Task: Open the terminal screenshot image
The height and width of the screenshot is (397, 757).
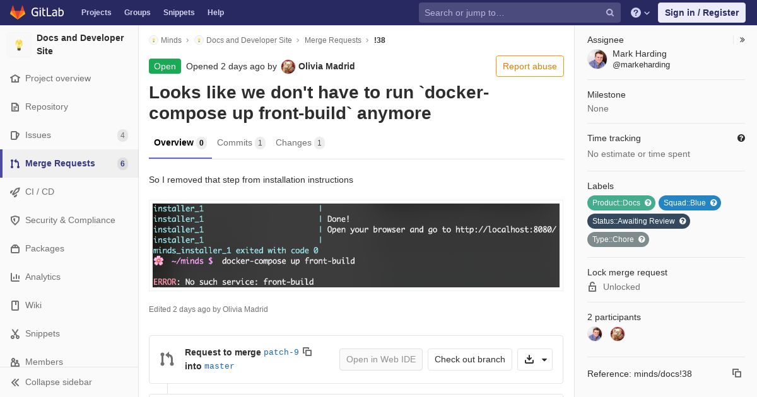Action: coord(356,245)
